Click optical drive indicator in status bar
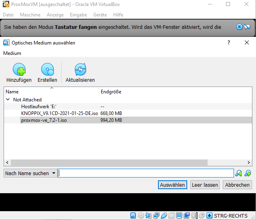This screenshot has width=256, height=220. (141, 216)
